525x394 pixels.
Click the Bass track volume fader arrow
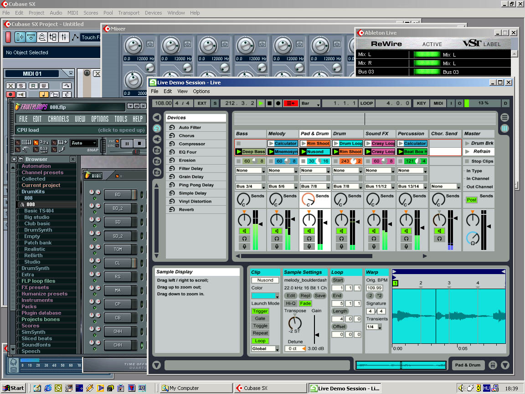(x=261, y=224)
